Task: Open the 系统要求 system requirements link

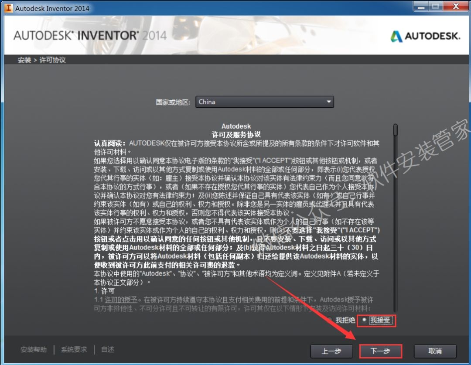Action: [x=73, y=349]
